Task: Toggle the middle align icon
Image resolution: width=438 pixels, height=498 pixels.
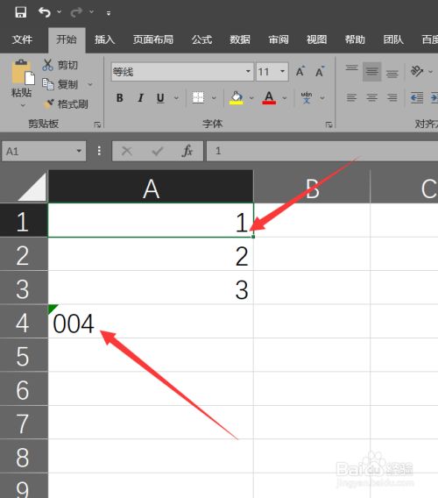Action: [371, 72]
